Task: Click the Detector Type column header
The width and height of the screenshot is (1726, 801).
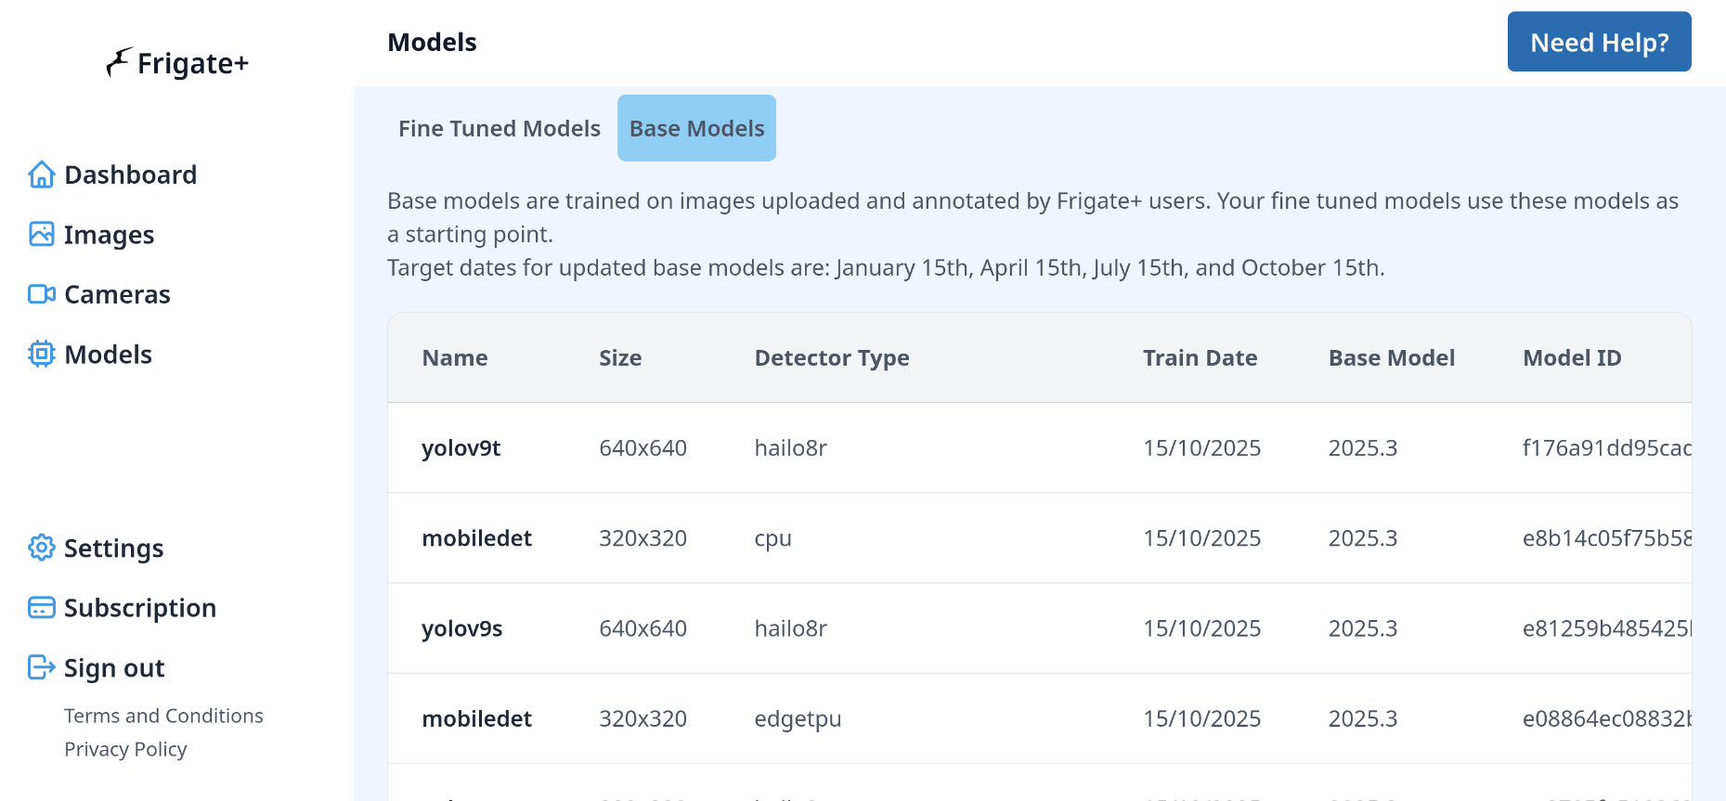Action: pyautogui.click(x=832, y=358)
